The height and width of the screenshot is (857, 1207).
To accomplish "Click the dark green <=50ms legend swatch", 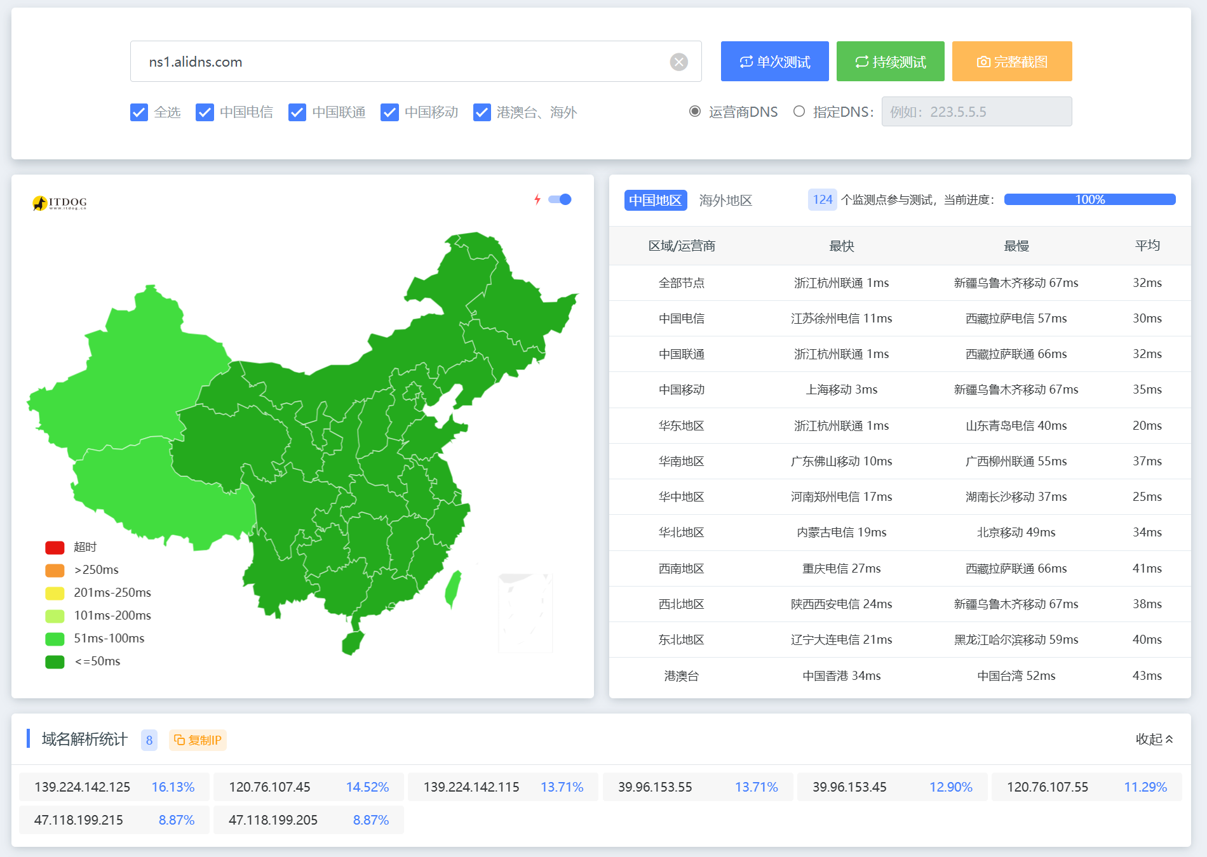I will point(55,661).
